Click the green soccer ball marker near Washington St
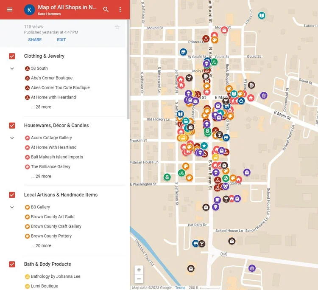 pyautogui.click(x=226, y=178)
